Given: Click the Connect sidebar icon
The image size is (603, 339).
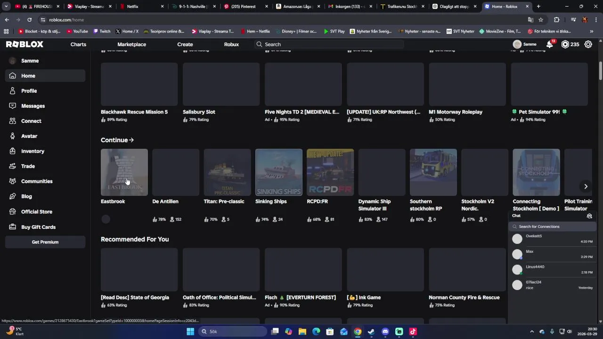Looking at the screenshot, I should coord(13,121).
